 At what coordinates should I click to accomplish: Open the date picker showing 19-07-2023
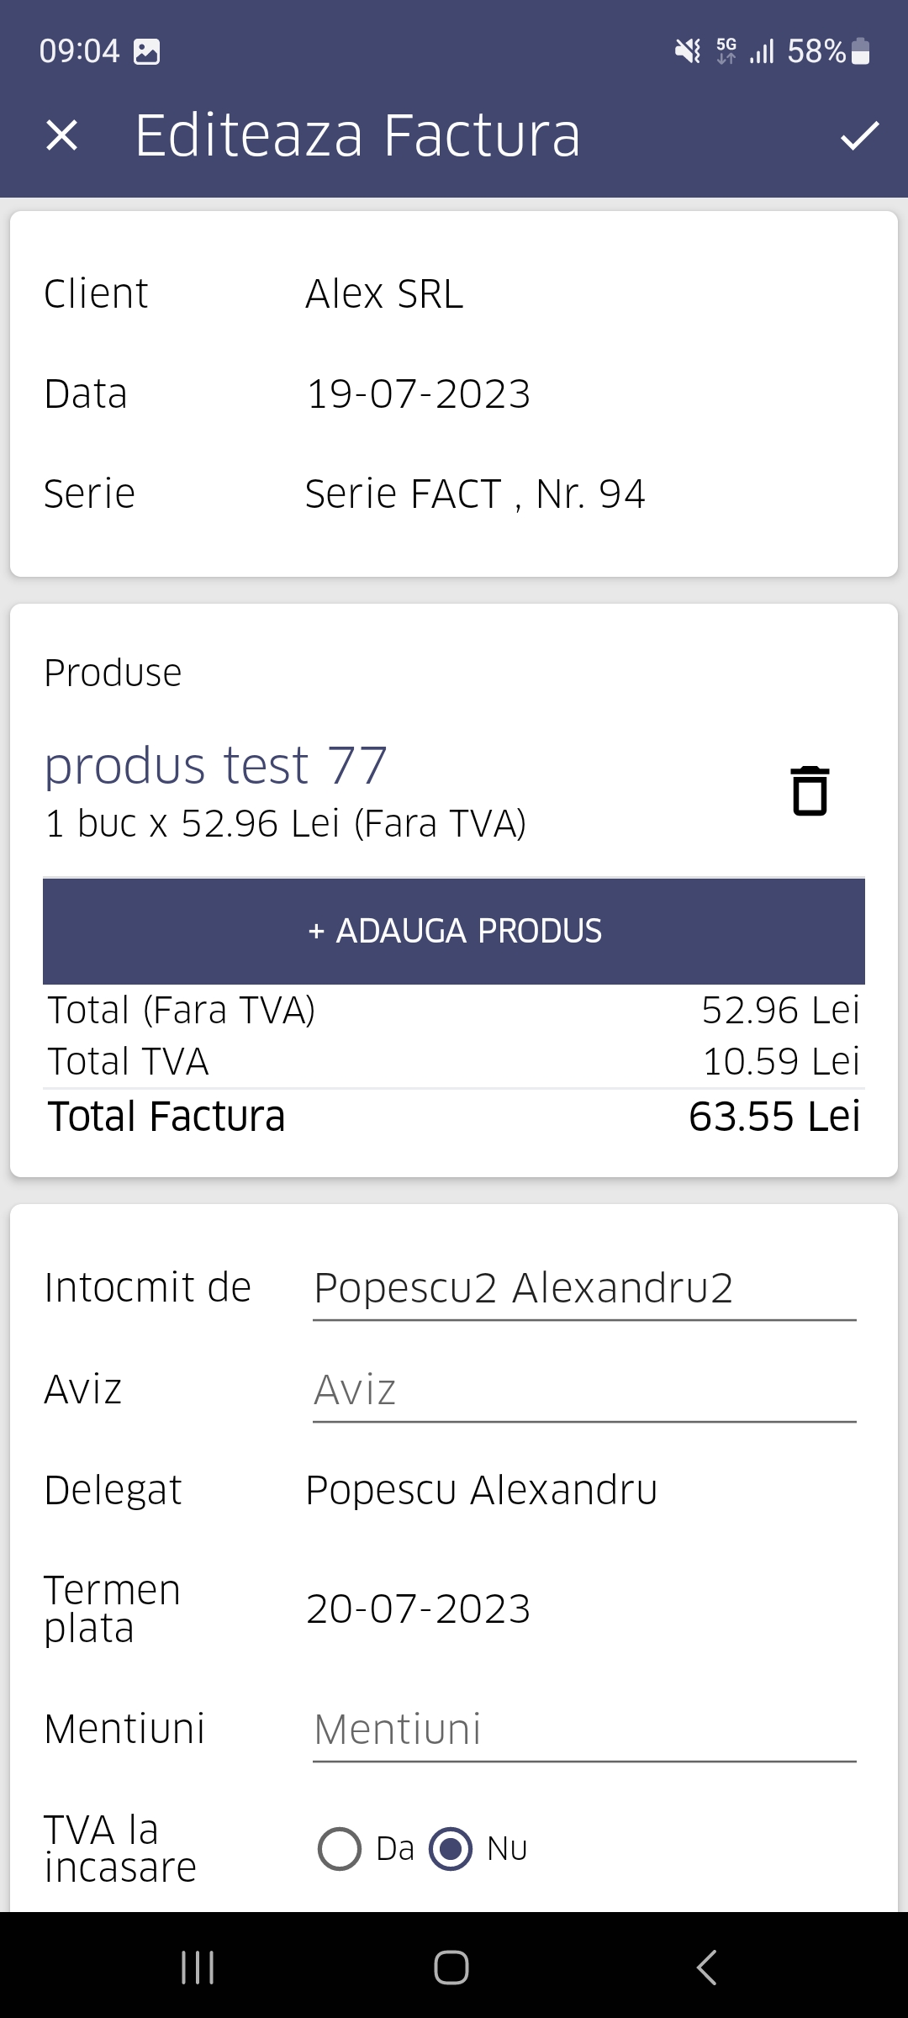pyautogui.click(x=418, y=394)
